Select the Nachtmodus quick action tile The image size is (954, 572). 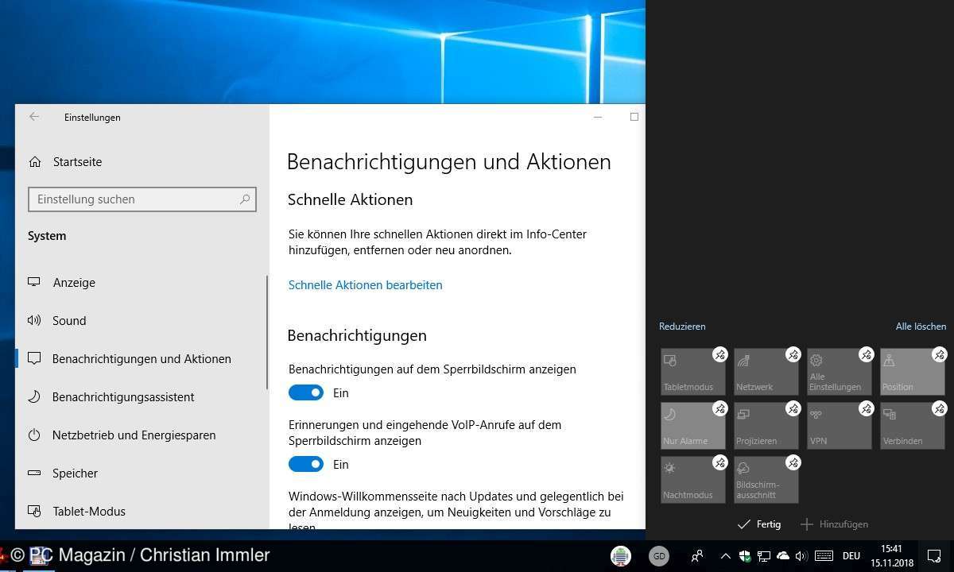pyautogui.click(x=693, y=480)
